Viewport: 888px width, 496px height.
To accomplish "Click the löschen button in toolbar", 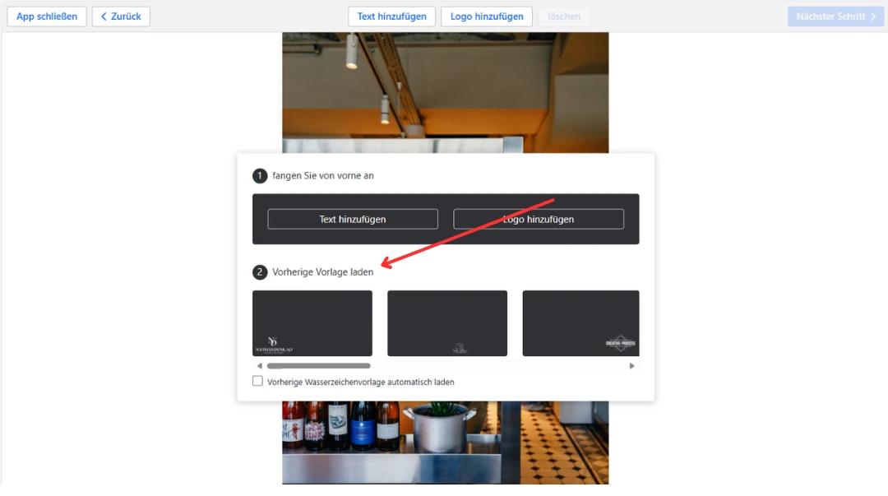I will (563, 16).
